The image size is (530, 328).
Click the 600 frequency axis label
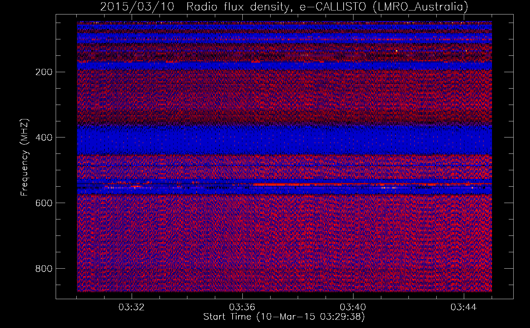(44, 203)
